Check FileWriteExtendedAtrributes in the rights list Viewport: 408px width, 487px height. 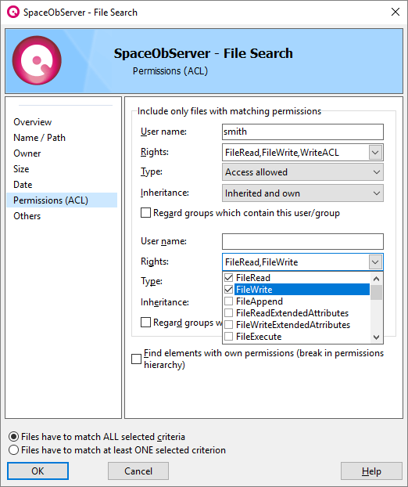pos(228,325)
